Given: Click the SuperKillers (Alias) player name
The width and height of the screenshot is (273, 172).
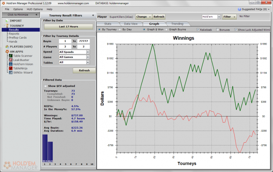Looking at the screenshot, I should [x=121, y=17].
